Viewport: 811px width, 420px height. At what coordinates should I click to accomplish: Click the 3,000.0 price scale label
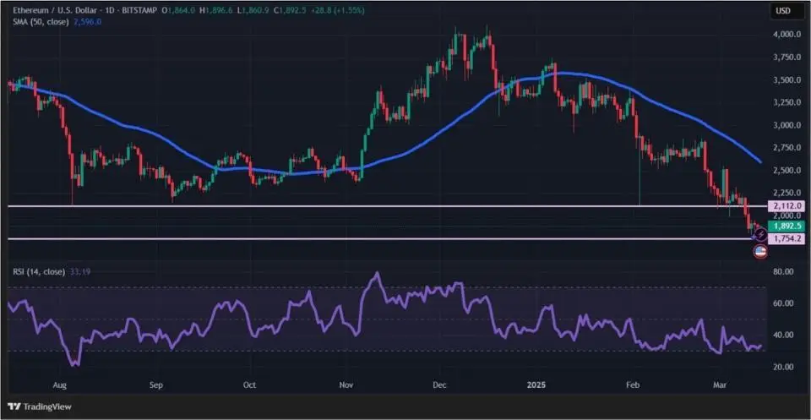(785, 125)
